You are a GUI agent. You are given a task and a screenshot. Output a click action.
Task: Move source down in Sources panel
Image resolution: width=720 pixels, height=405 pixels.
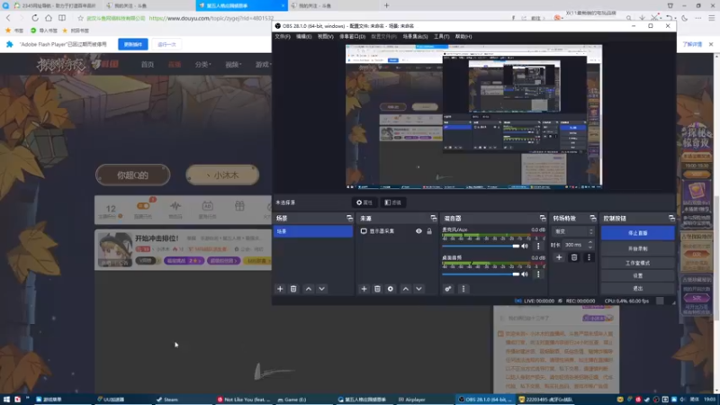point(418,289)
